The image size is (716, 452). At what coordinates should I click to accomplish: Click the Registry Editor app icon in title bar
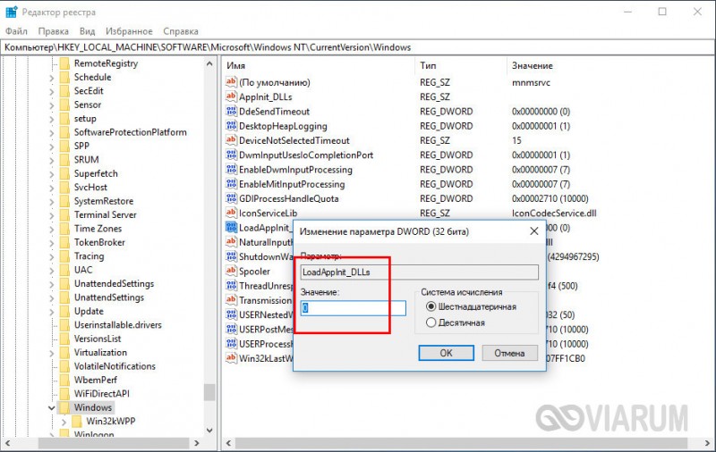tap(11, 12)
